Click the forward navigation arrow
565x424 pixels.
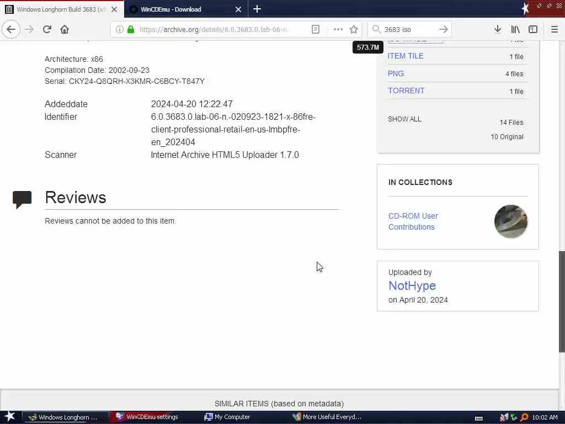click(29, 29)
